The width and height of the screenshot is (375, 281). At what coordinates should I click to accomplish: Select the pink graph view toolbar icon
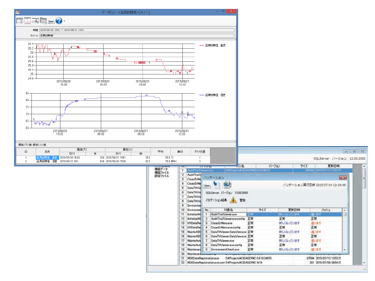point(27,21)
